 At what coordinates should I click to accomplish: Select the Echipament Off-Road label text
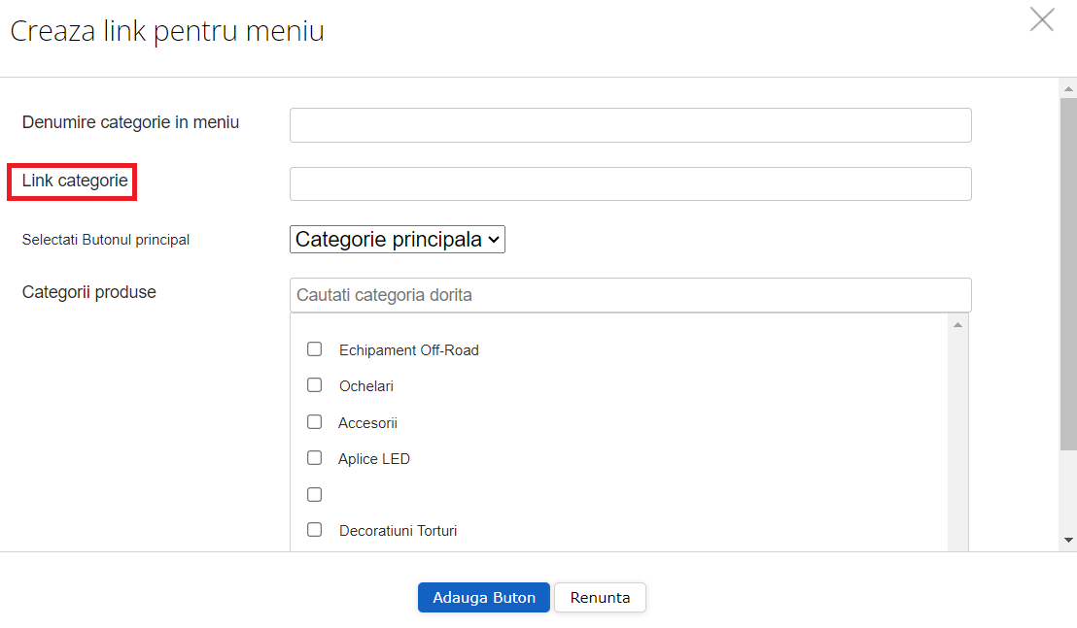pos(408,349)
